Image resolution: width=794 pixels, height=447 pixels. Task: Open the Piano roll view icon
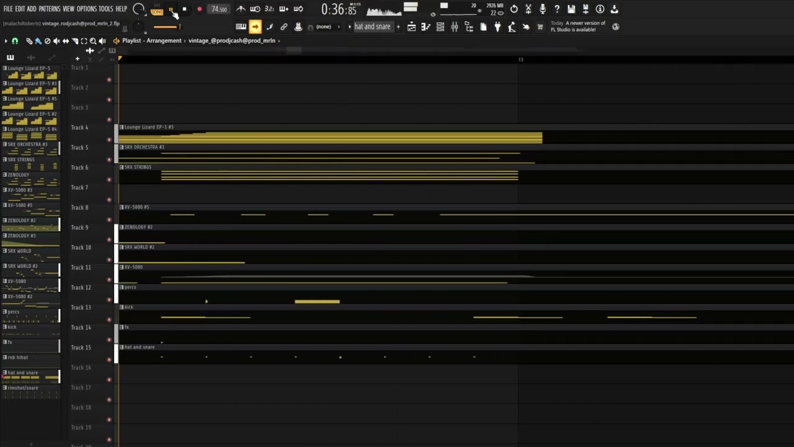coord(426,27)
